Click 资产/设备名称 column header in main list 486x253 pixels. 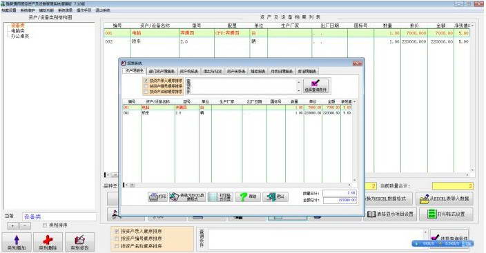[x=155, y=26]
